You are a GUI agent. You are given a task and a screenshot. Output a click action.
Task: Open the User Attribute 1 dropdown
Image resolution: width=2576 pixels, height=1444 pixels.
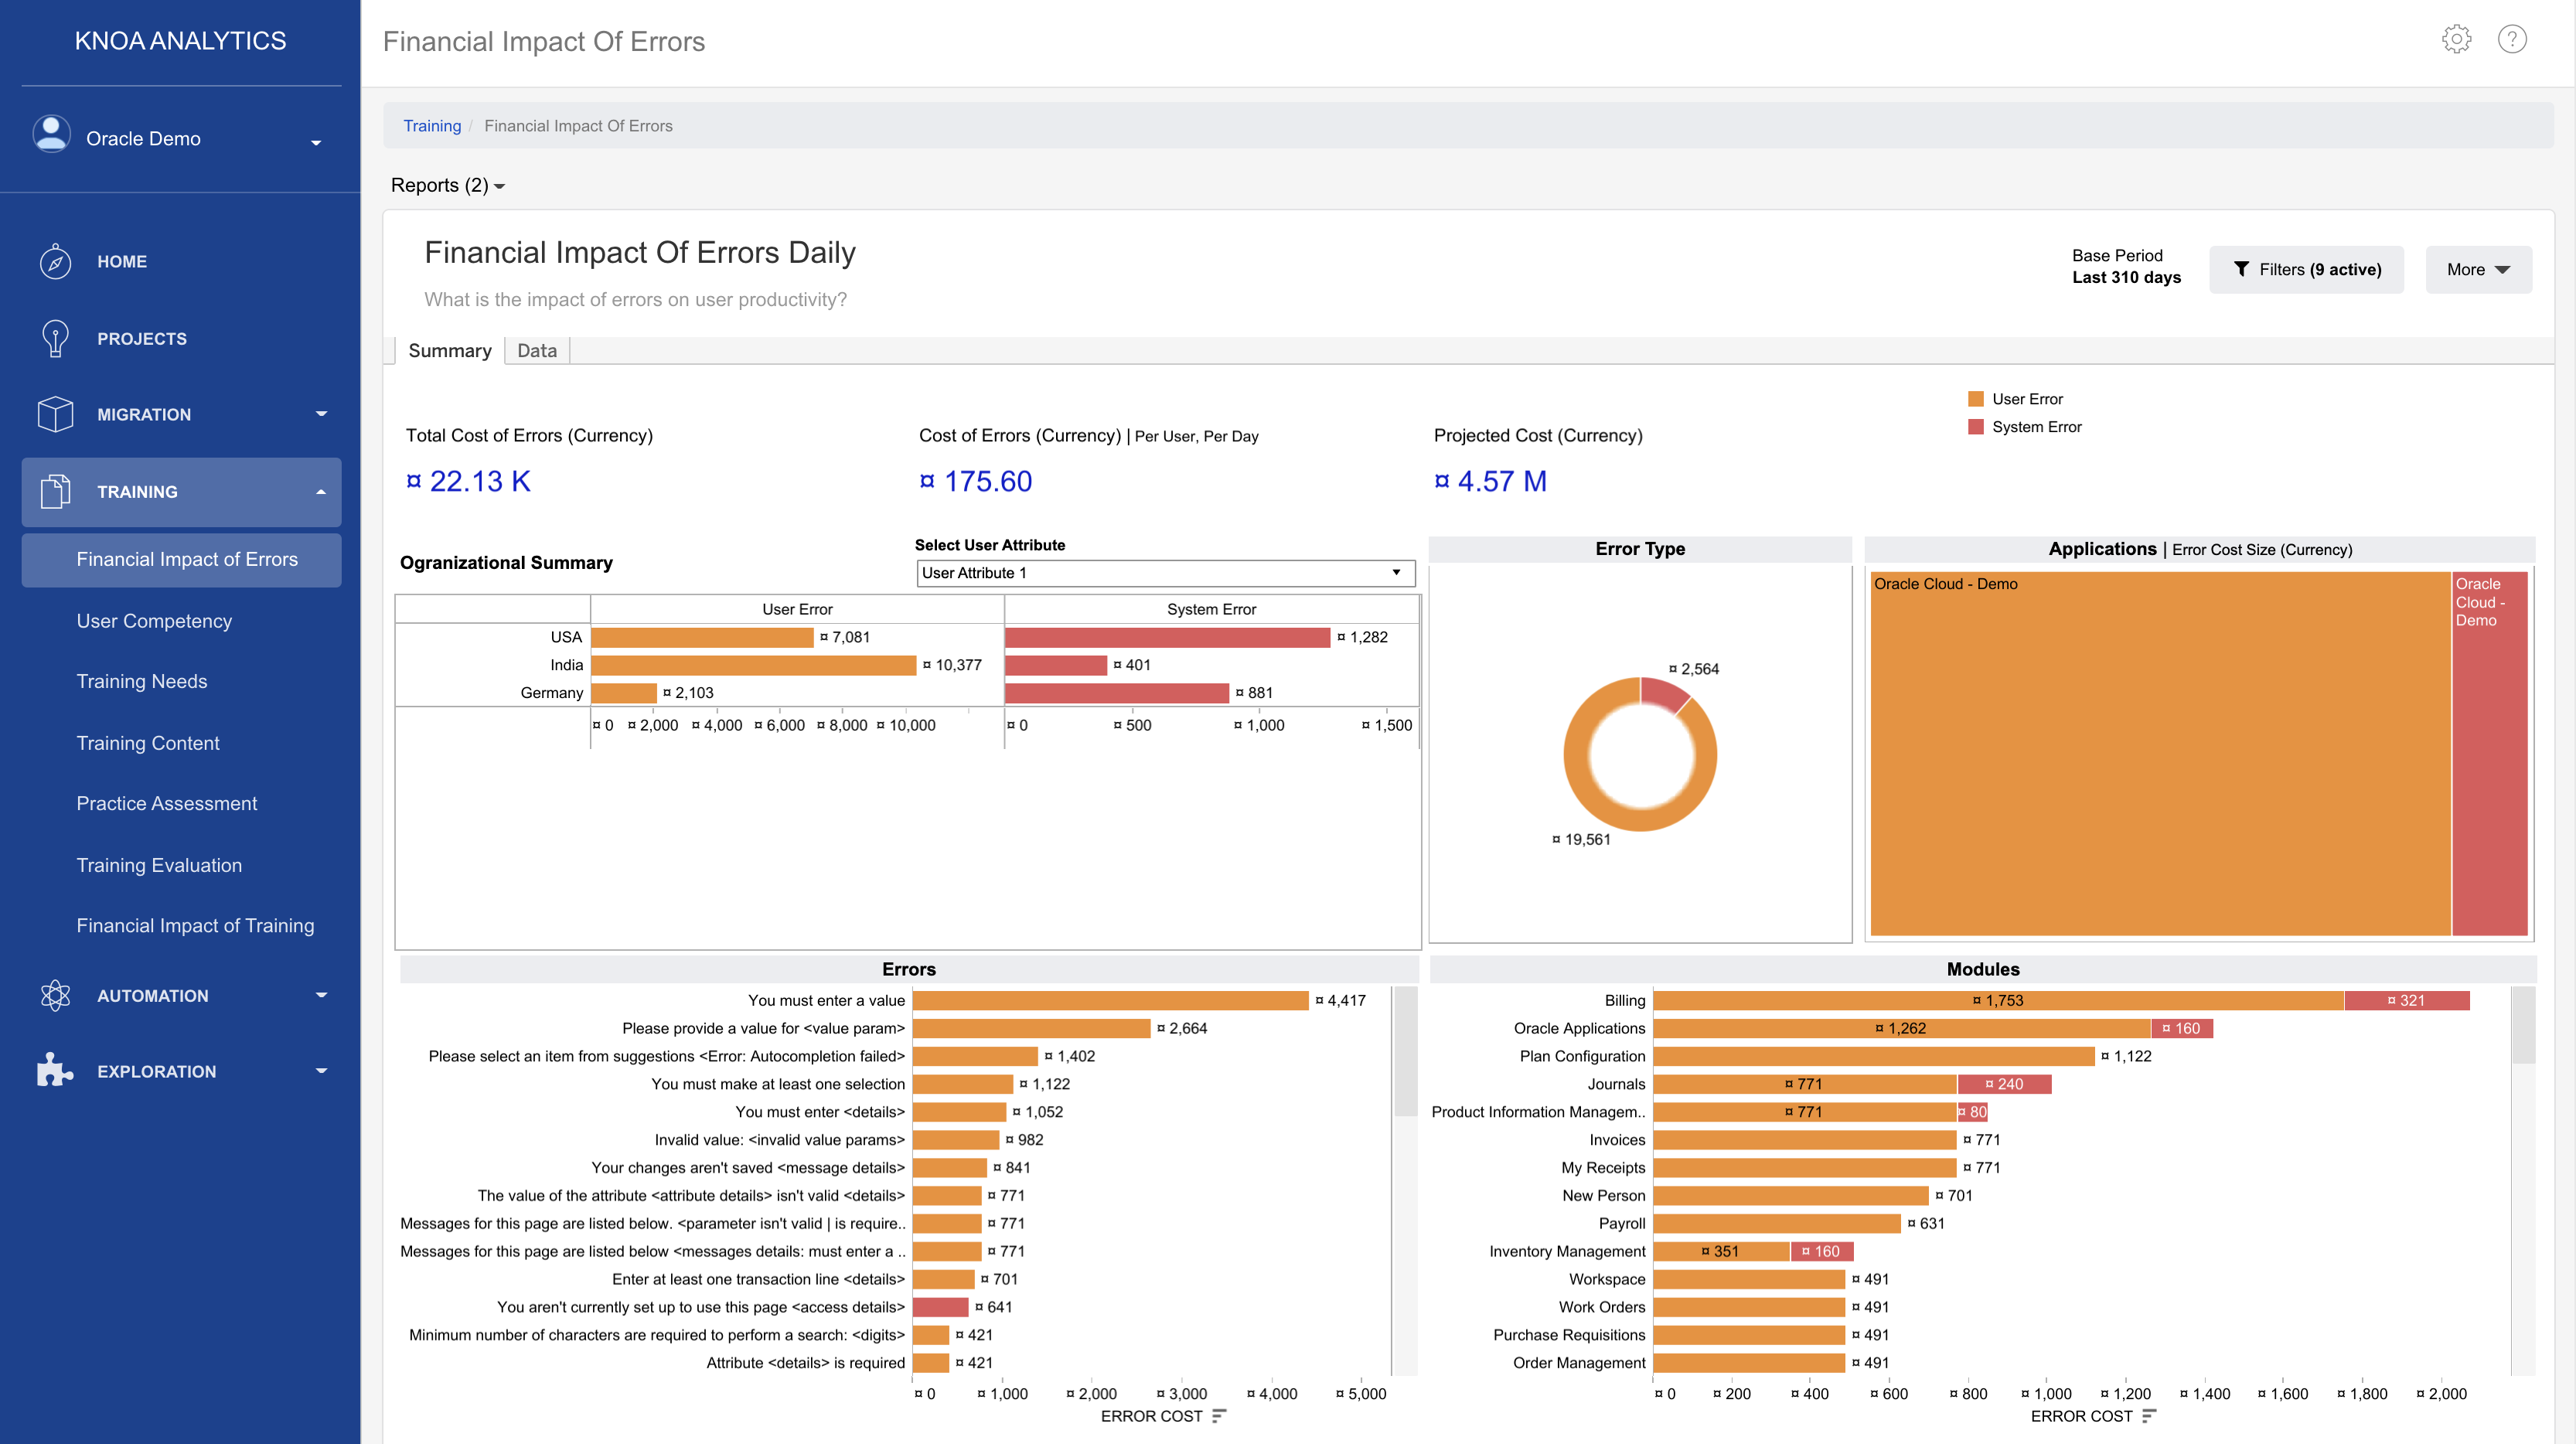pyautogui.click(x=1165, y=573)
